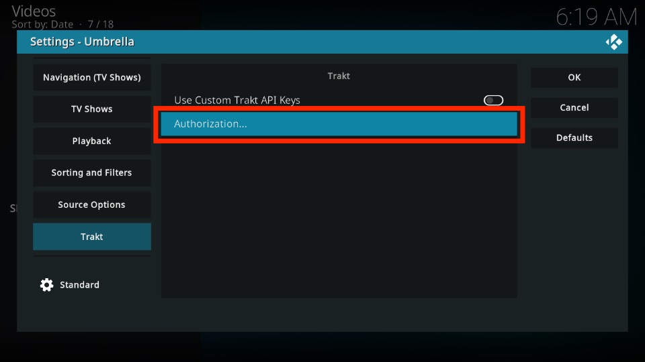Switch to Source Options category

click(92, 204)
